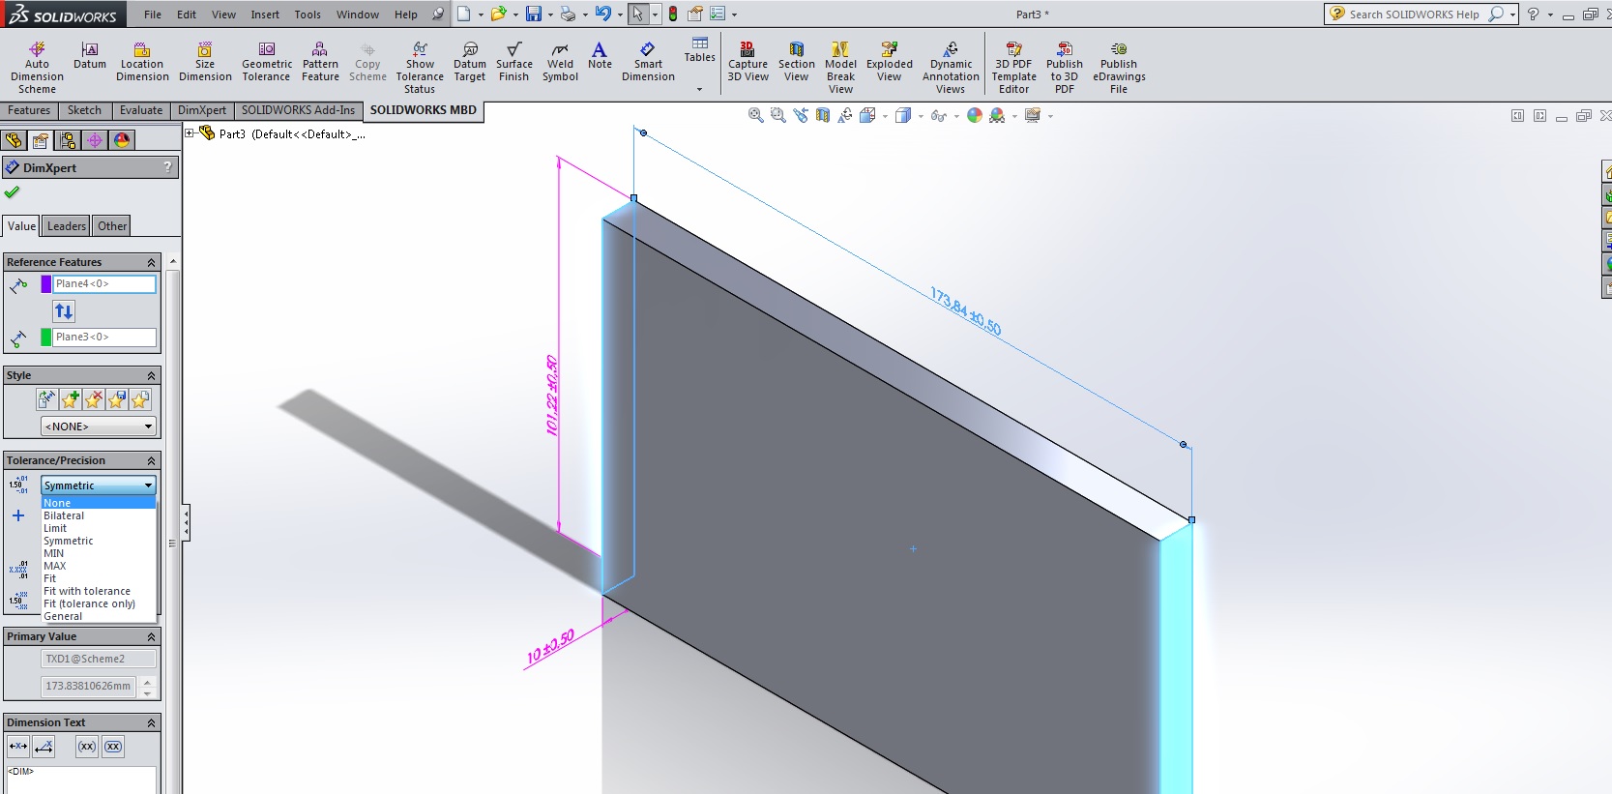This screenshot has height=794, width=1612.
Task: Click the Plane3<0> reference field
Action: click(104, 338)
